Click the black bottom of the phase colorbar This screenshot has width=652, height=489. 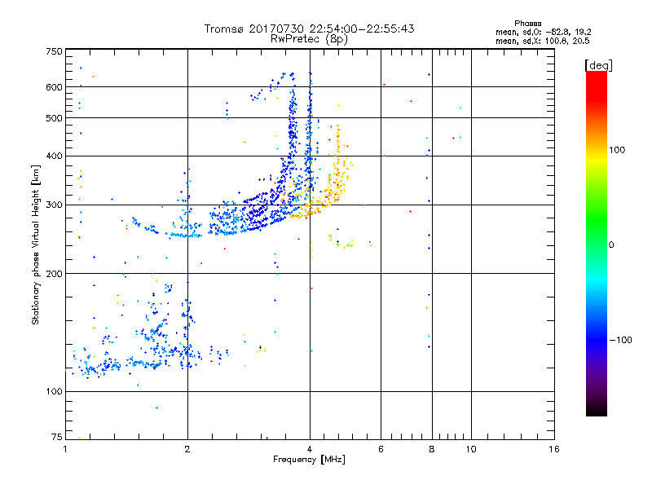point(597,410)
